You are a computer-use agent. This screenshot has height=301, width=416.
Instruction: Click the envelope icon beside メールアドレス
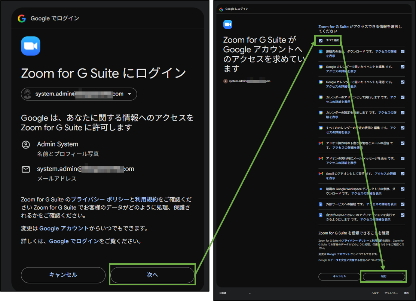click(x=26, y=169)
